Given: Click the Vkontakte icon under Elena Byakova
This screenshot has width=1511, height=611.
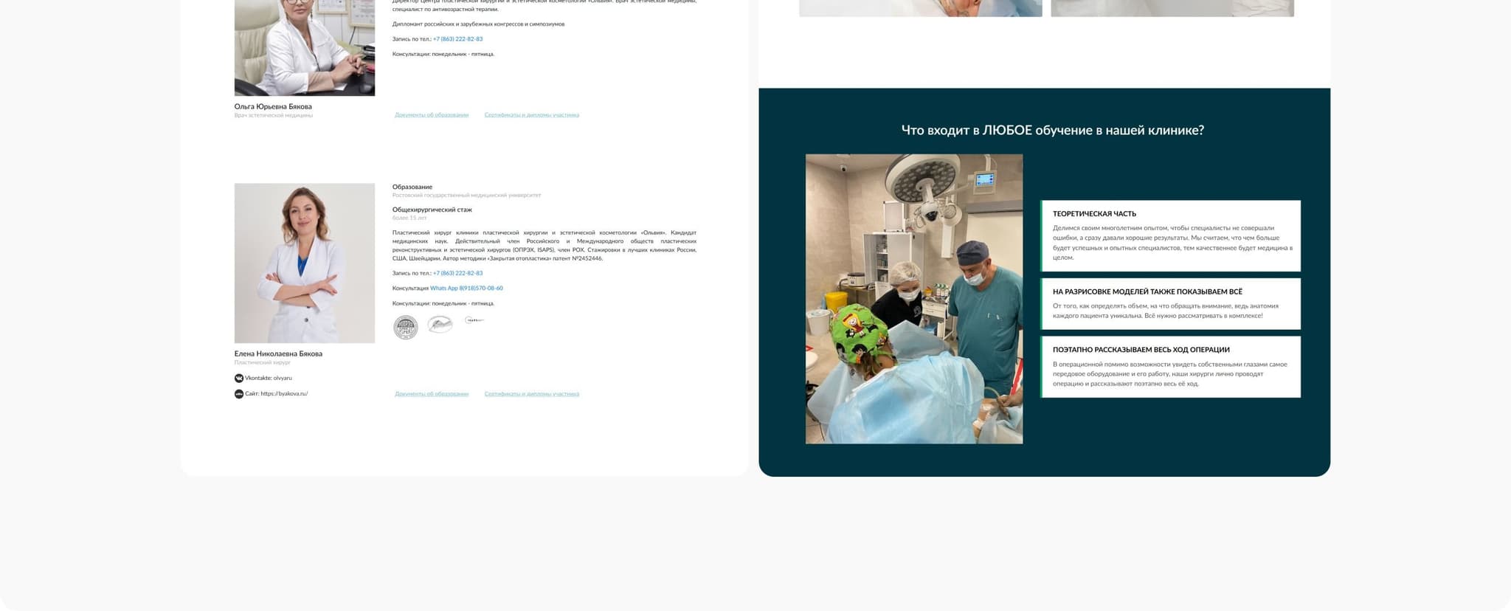Looking at the screenshot, I should coord(239,378).
